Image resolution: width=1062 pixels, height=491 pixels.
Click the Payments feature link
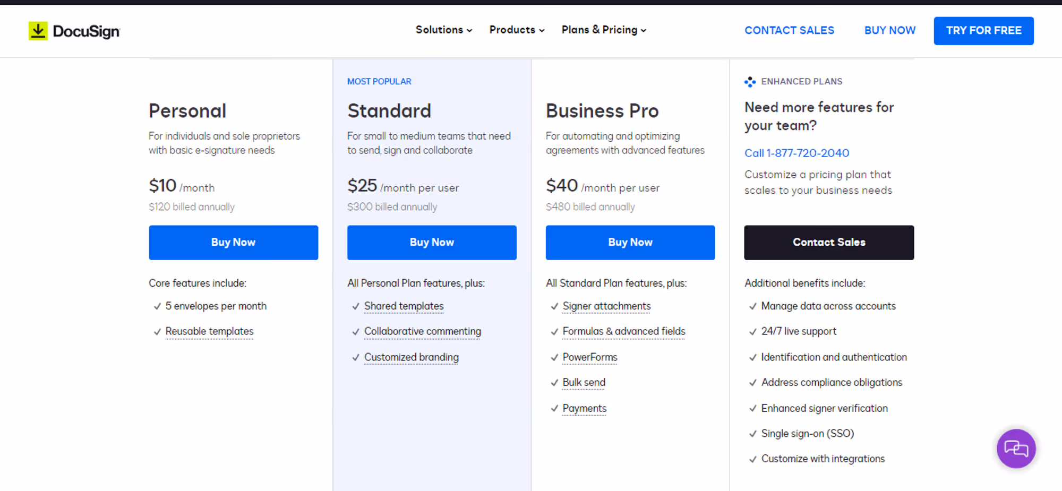584,408
